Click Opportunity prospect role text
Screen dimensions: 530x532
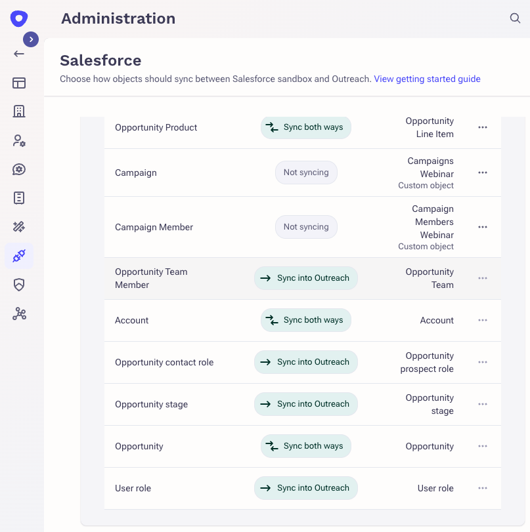pos(427,362)
